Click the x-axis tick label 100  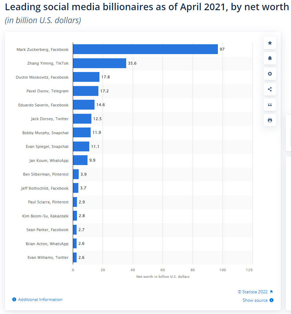[222, 270]
